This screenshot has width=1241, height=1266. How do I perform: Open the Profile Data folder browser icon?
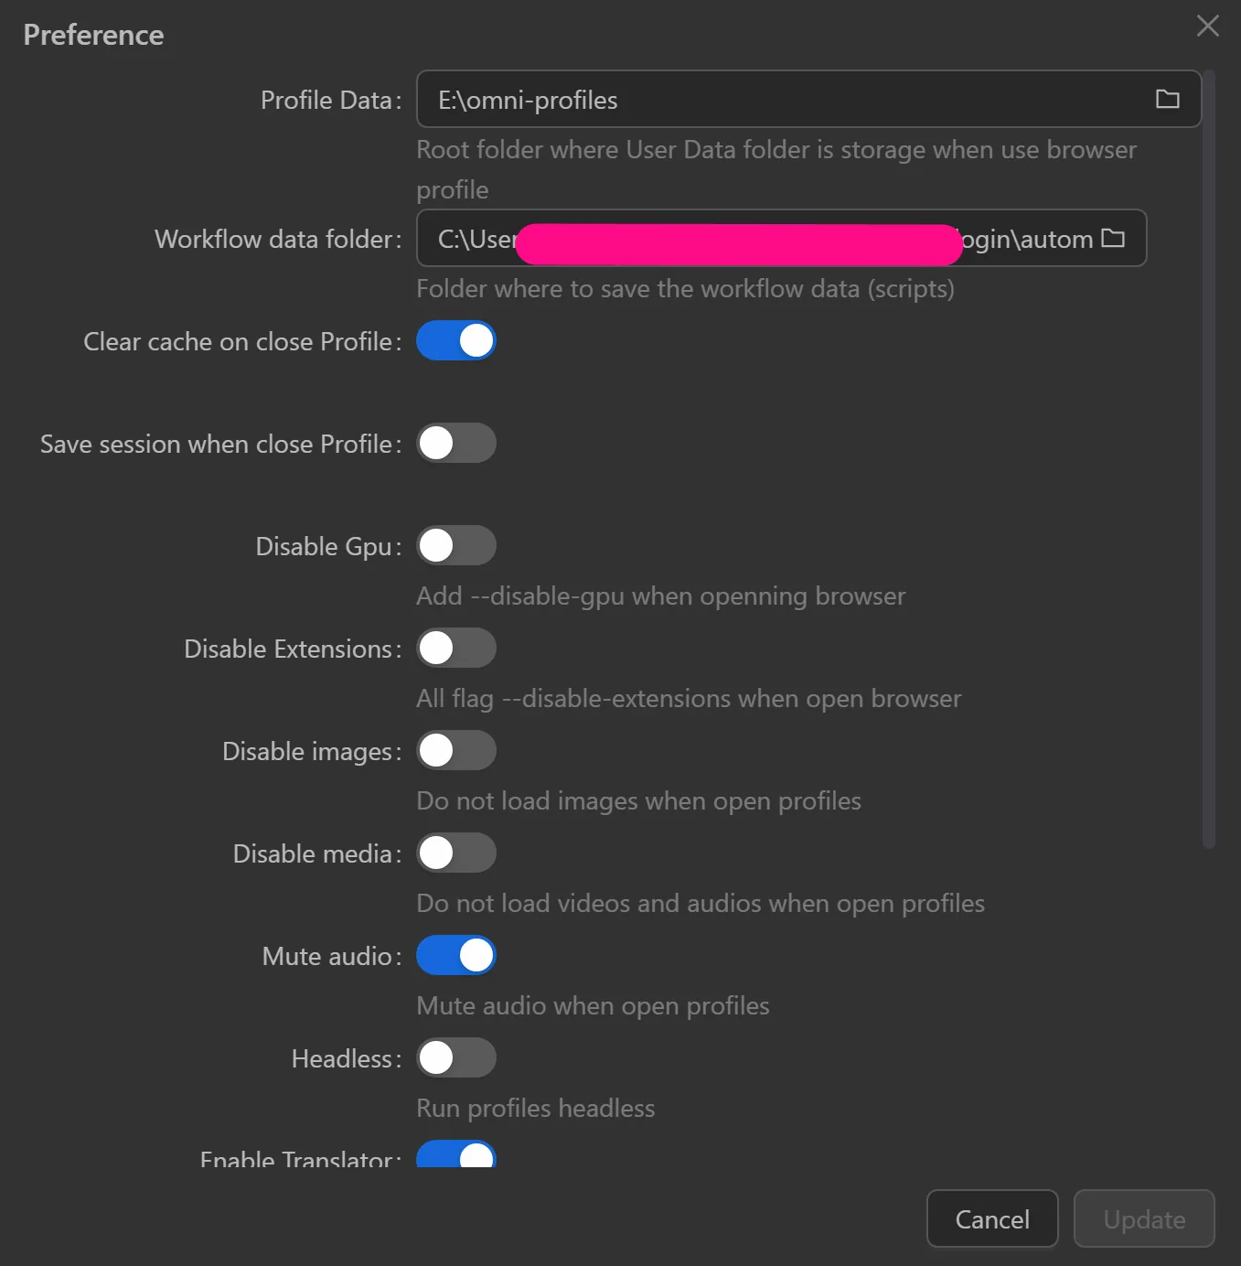tap(1167, 99)
